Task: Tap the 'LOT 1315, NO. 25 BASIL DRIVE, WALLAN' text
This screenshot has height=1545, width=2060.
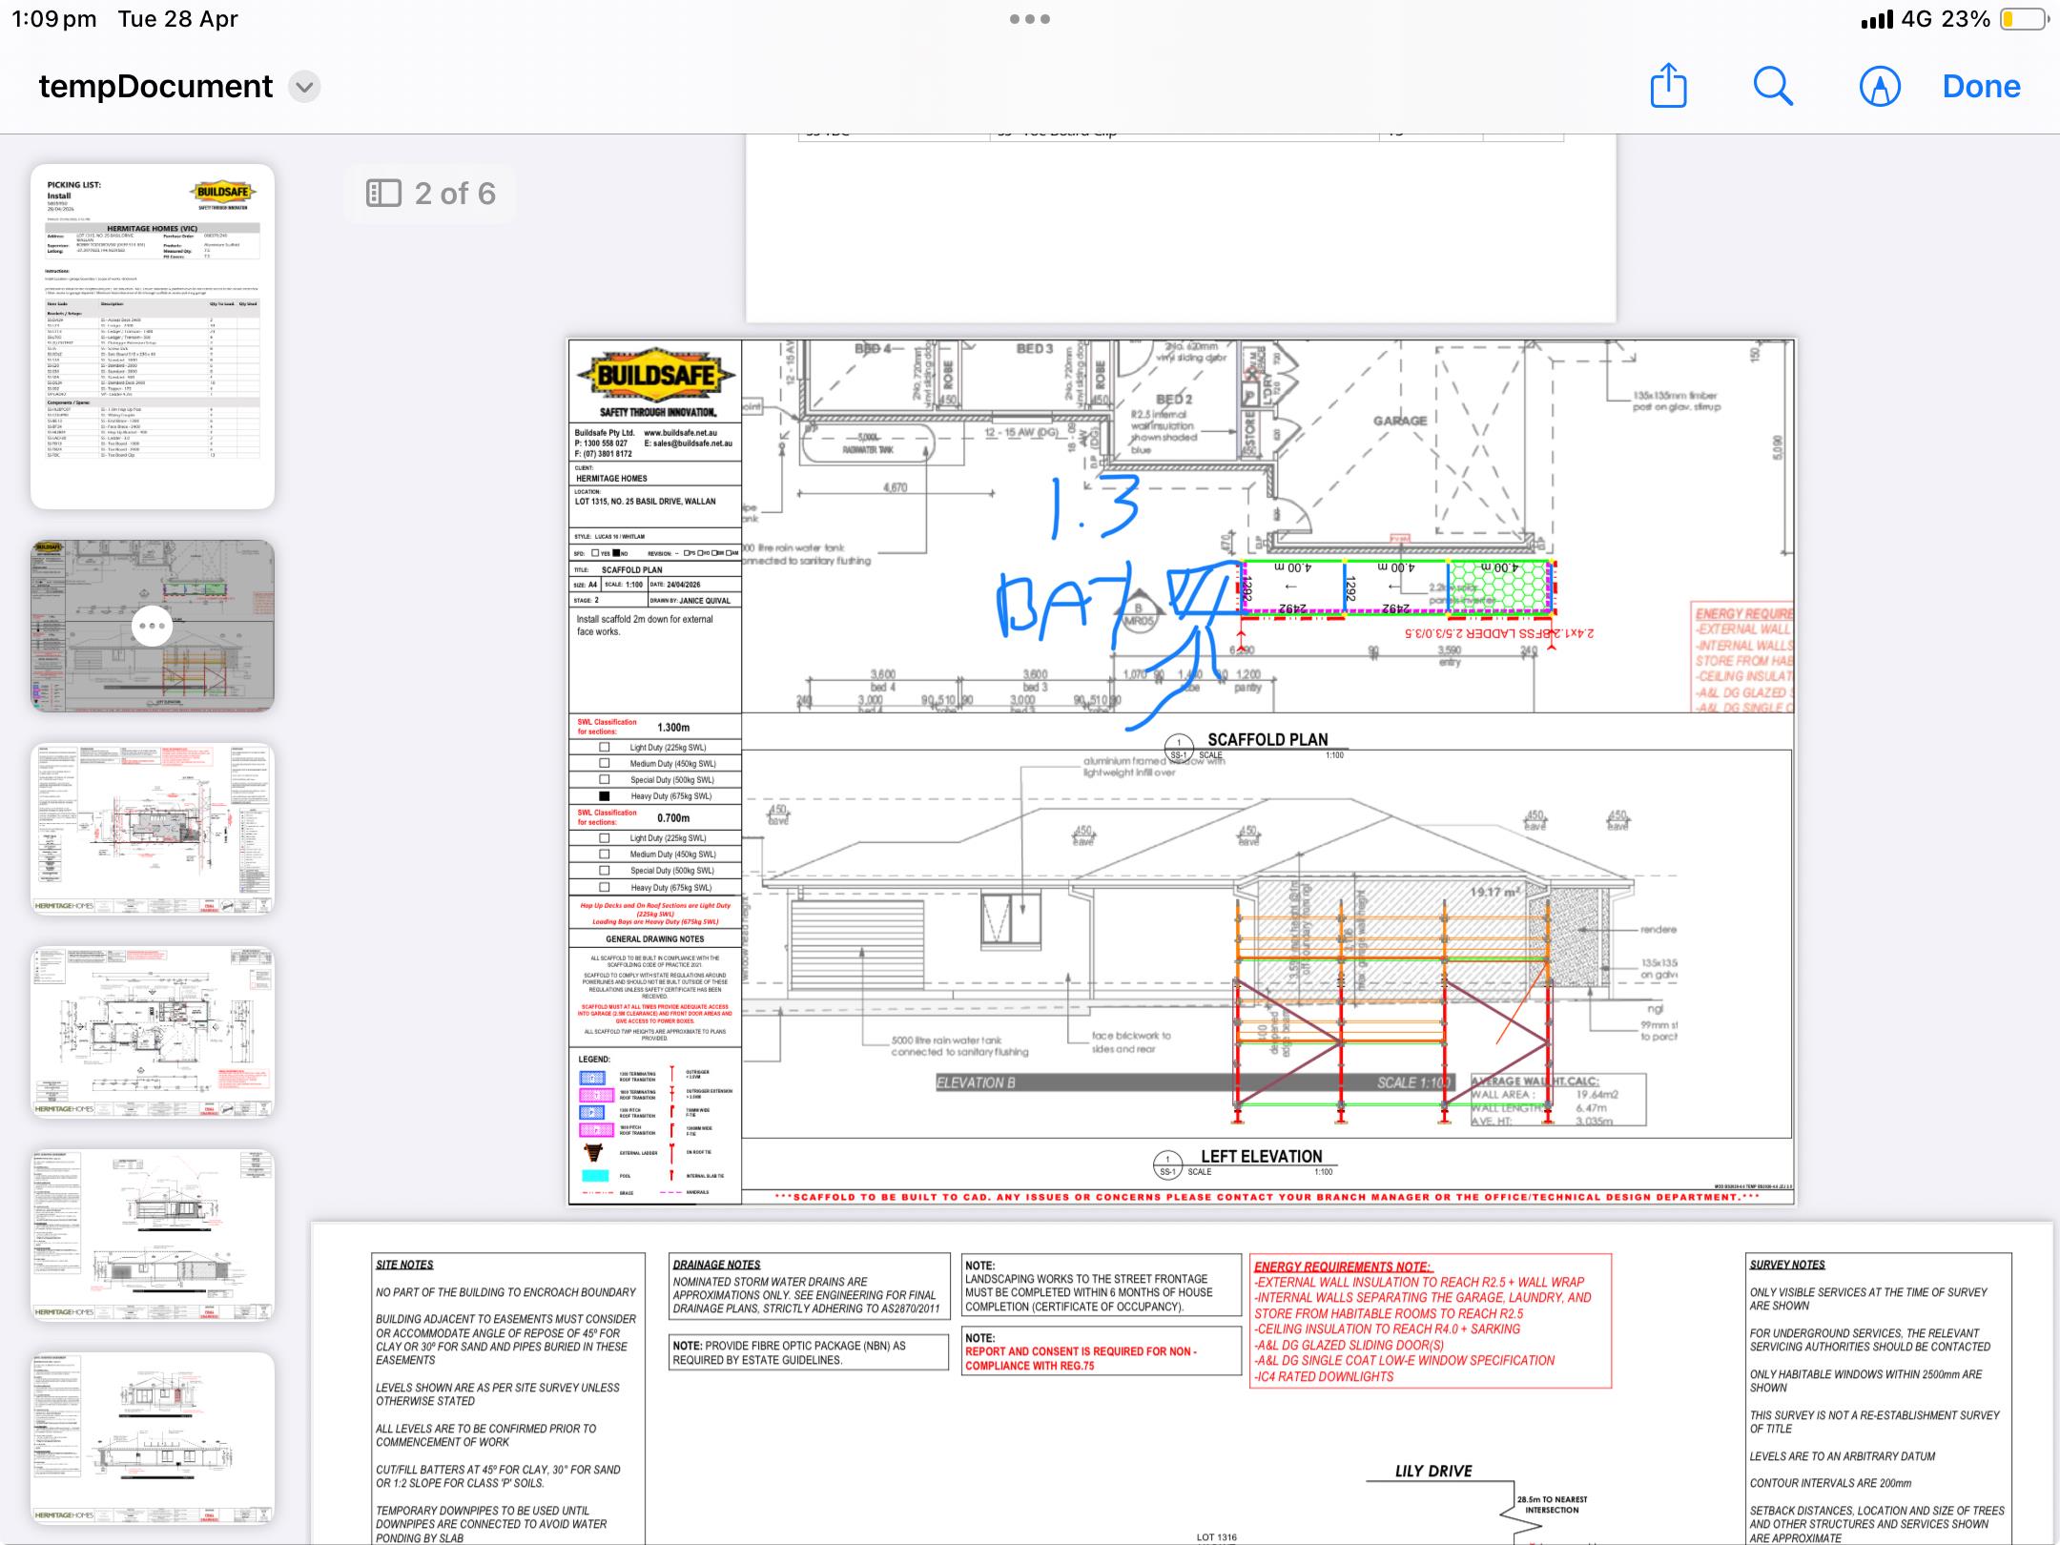Action: (645, 501)
